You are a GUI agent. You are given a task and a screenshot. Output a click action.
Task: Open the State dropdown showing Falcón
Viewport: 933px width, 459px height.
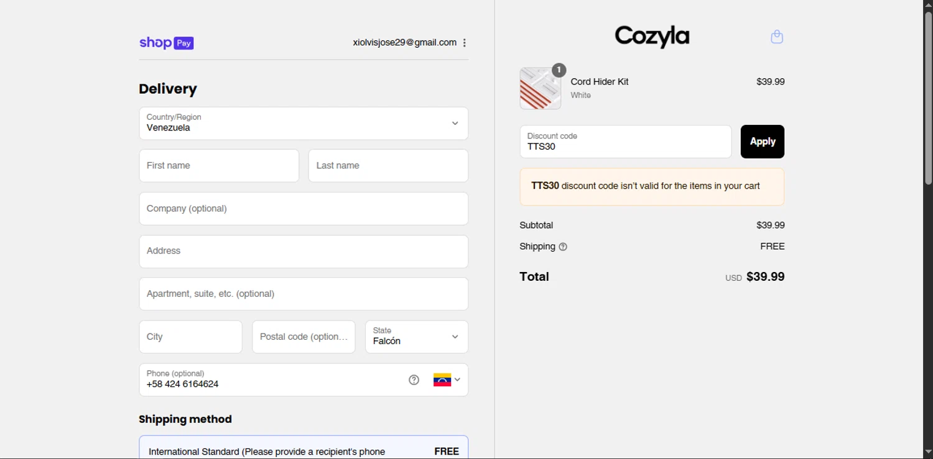(416, 337)
